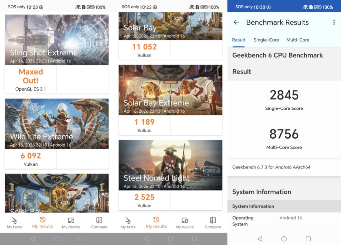Screen dimensions: 341x245
Task: Tap Compare icon in the Steel Nomad screen
Action: click(213, 220)
